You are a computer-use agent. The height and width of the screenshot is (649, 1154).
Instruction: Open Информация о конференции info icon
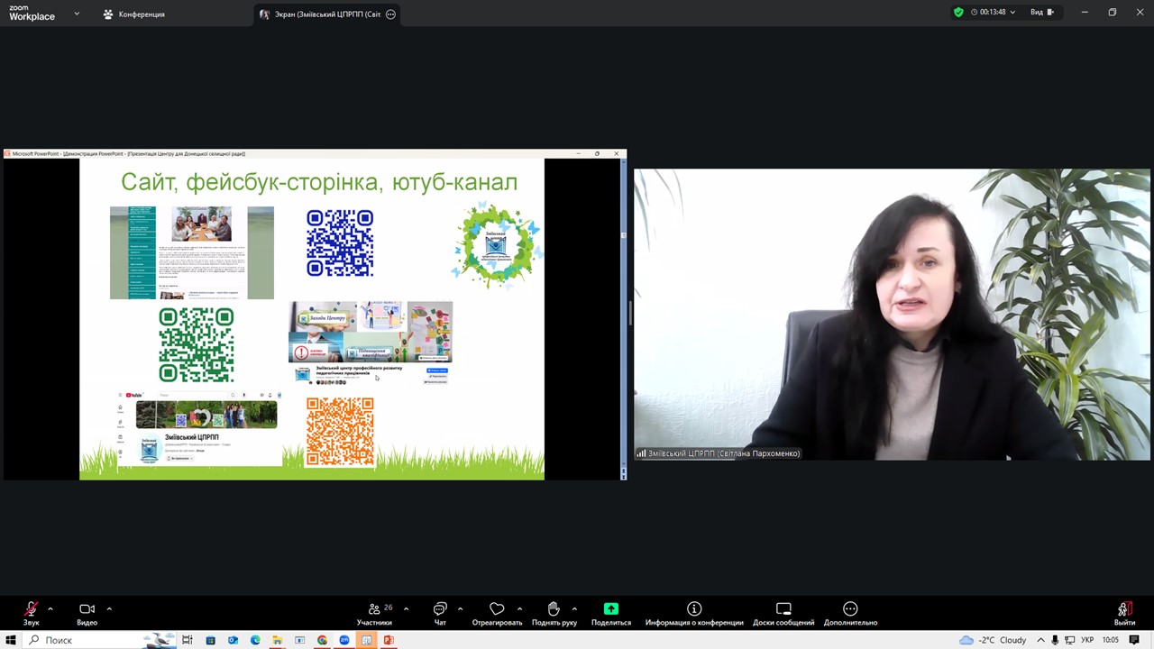(x=694, y=610)
